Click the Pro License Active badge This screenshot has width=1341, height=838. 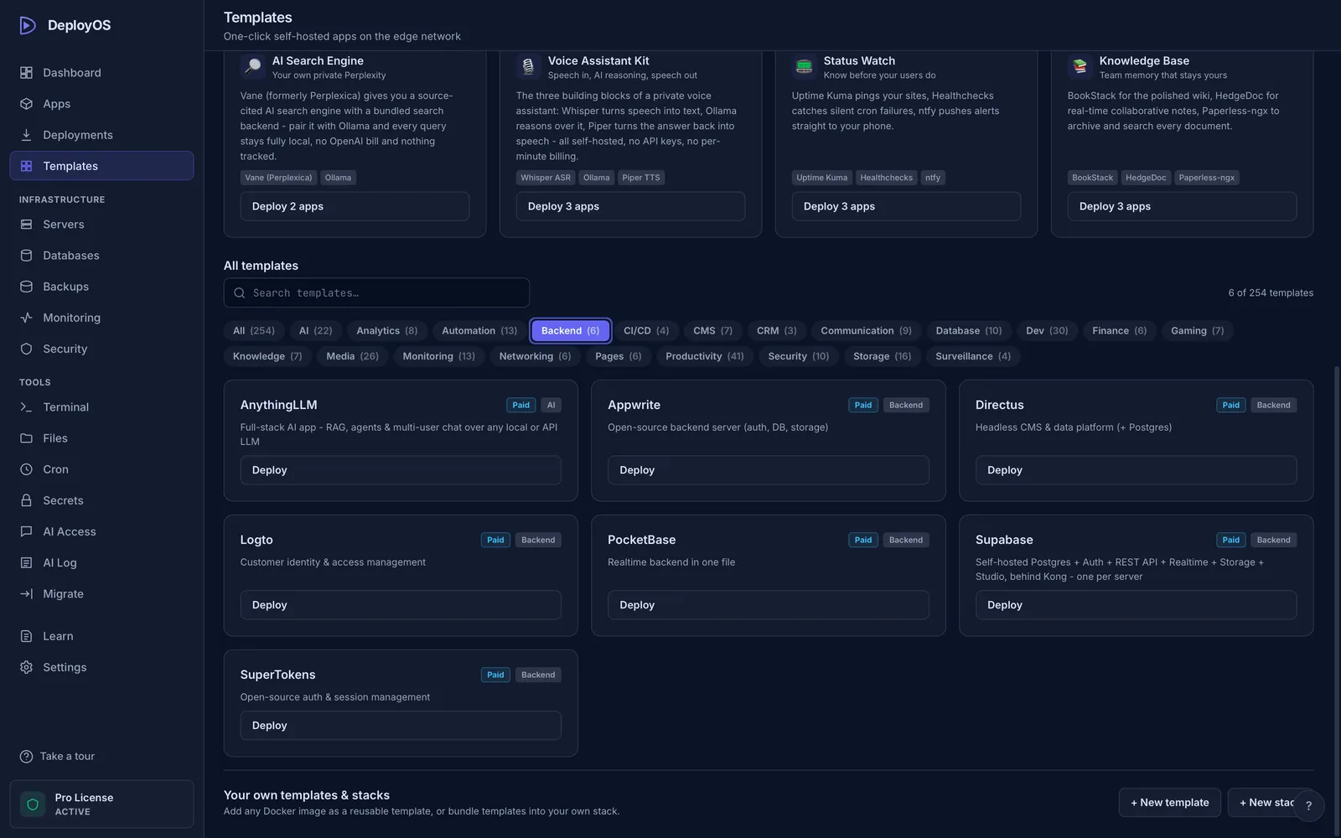coord(101,804)
